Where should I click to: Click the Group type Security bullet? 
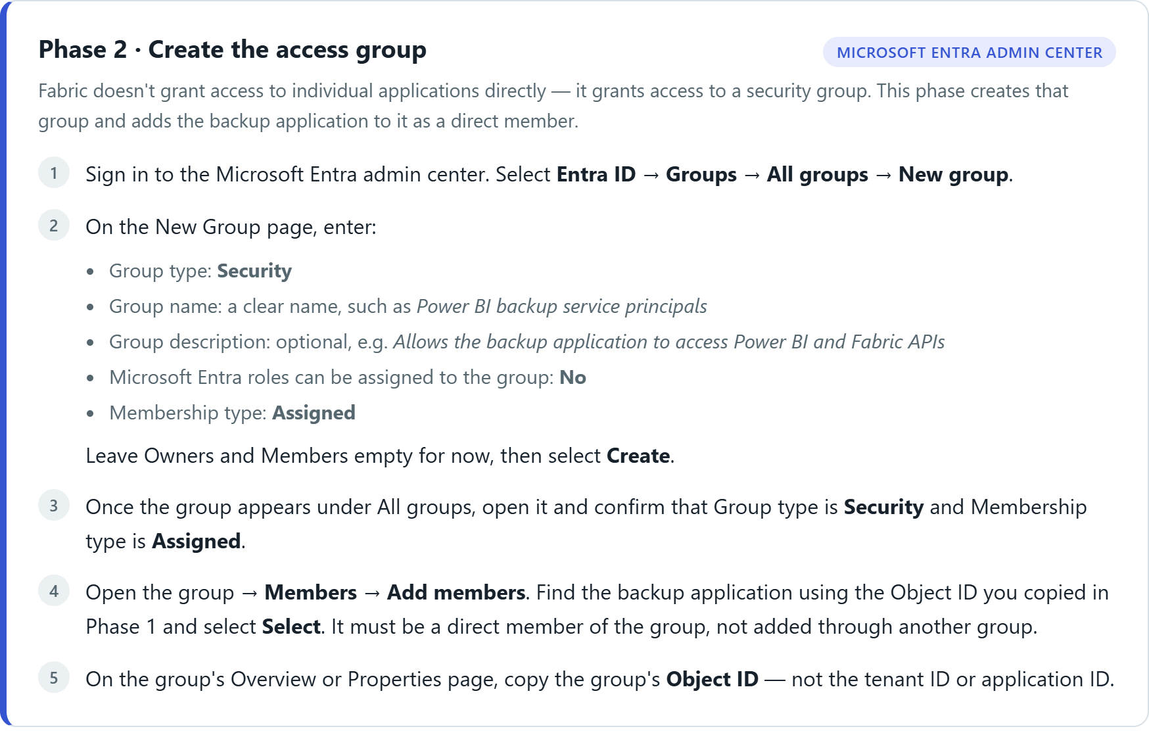tap(200, 271)
